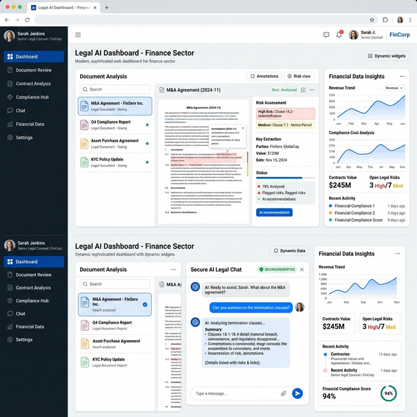Screen dimensions: 417x417
Task: Open the M&A Agreement (2024-11) ellipsis menu
Action: (312, 90)
